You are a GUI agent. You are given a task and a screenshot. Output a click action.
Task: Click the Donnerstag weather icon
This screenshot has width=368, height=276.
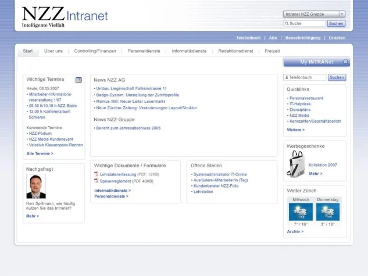(x=328, y=212)
